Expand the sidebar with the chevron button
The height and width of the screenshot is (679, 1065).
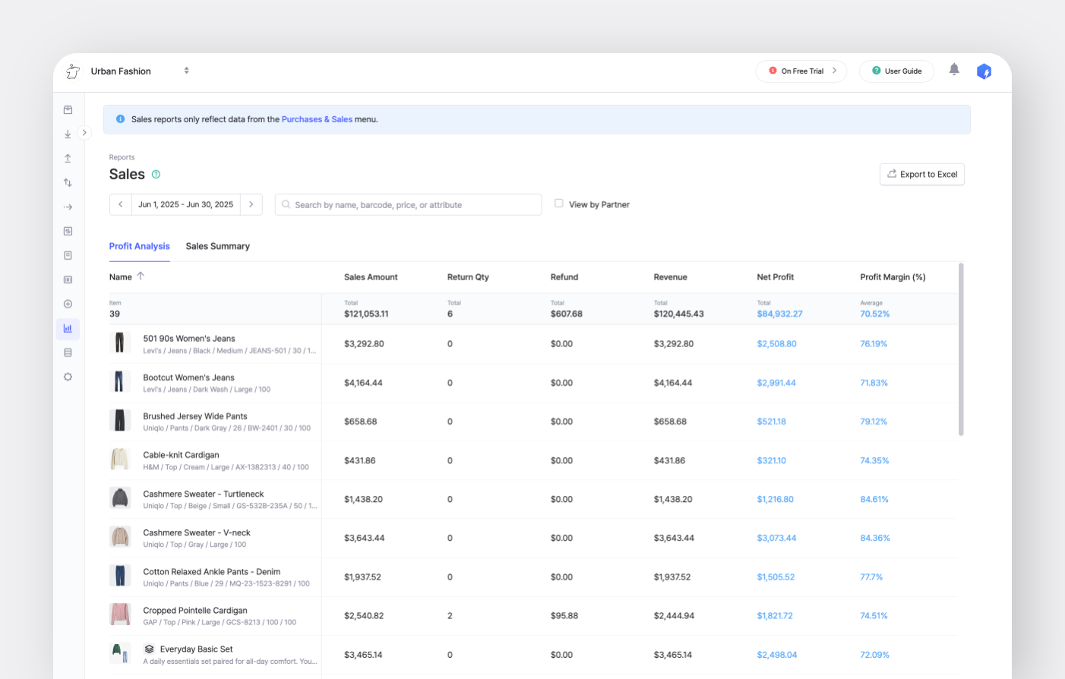(84, 132)
